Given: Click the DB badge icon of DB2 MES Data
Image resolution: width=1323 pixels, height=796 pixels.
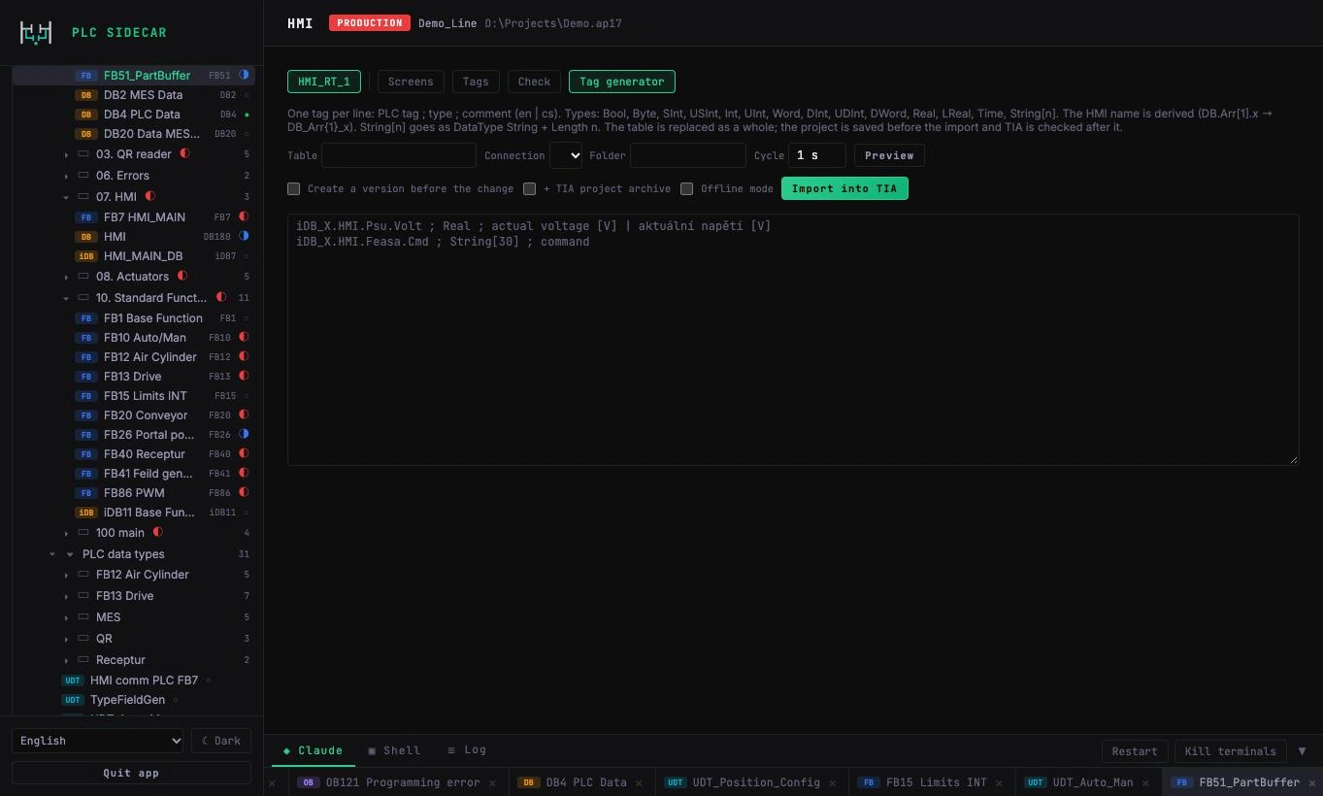Looking at the screenshot, I should tap(86, 95).
